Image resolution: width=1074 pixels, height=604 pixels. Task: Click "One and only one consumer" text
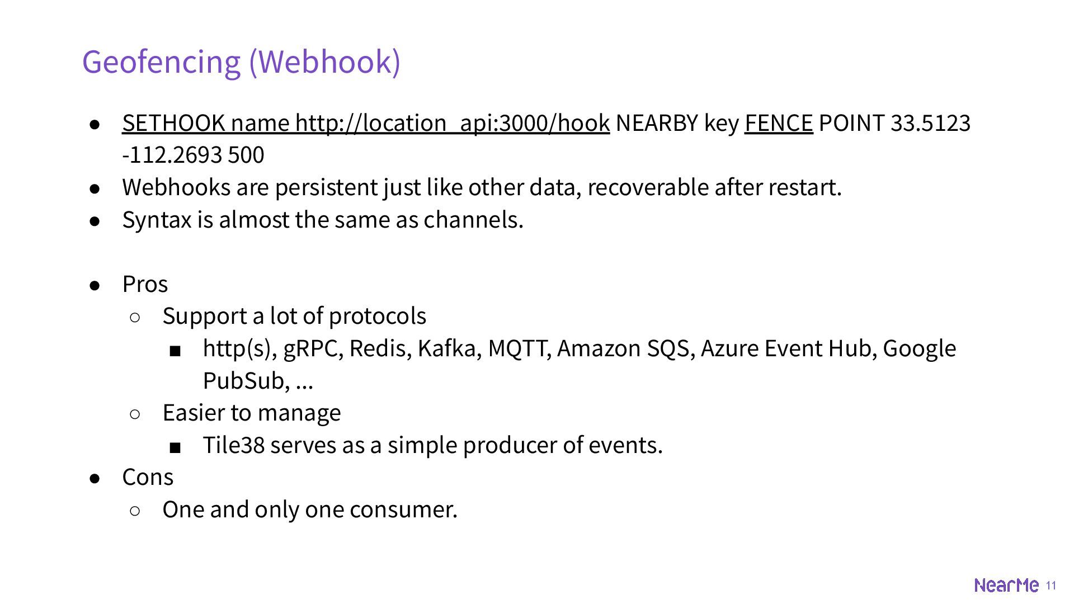pos(310,509)
